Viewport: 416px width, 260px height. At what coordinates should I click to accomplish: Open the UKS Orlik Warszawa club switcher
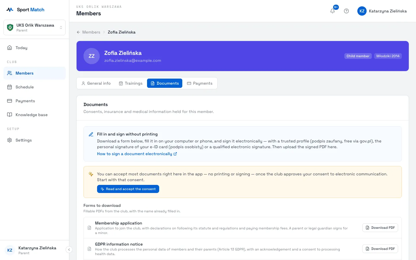34,27
